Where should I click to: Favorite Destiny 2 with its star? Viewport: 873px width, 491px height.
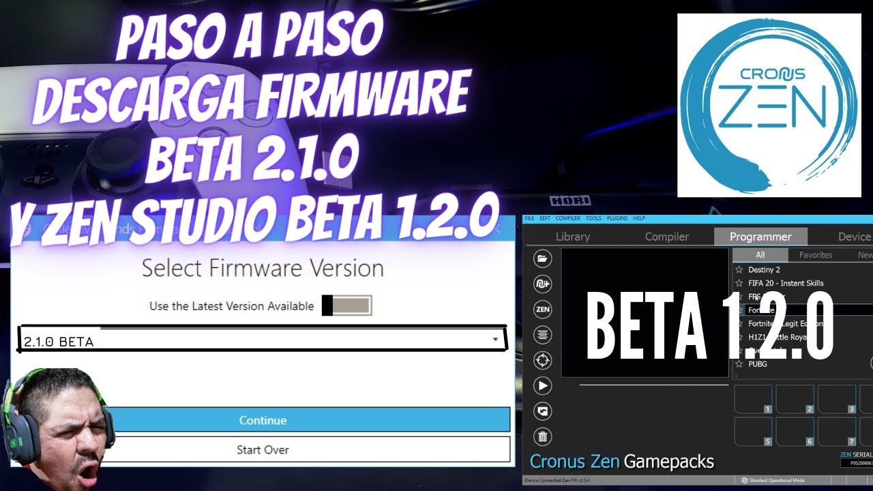[x=739, y=270]
